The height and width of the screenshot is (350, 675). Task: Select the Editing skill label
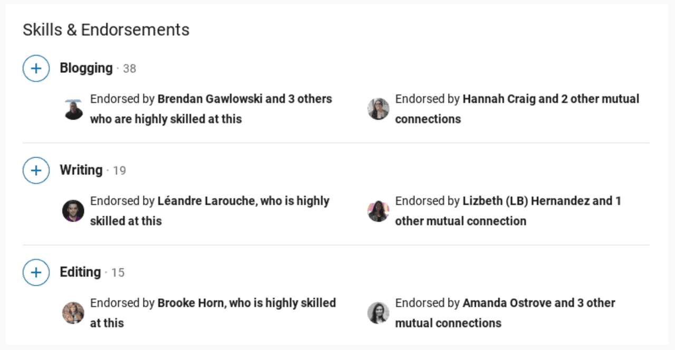(x=79, y=272)
